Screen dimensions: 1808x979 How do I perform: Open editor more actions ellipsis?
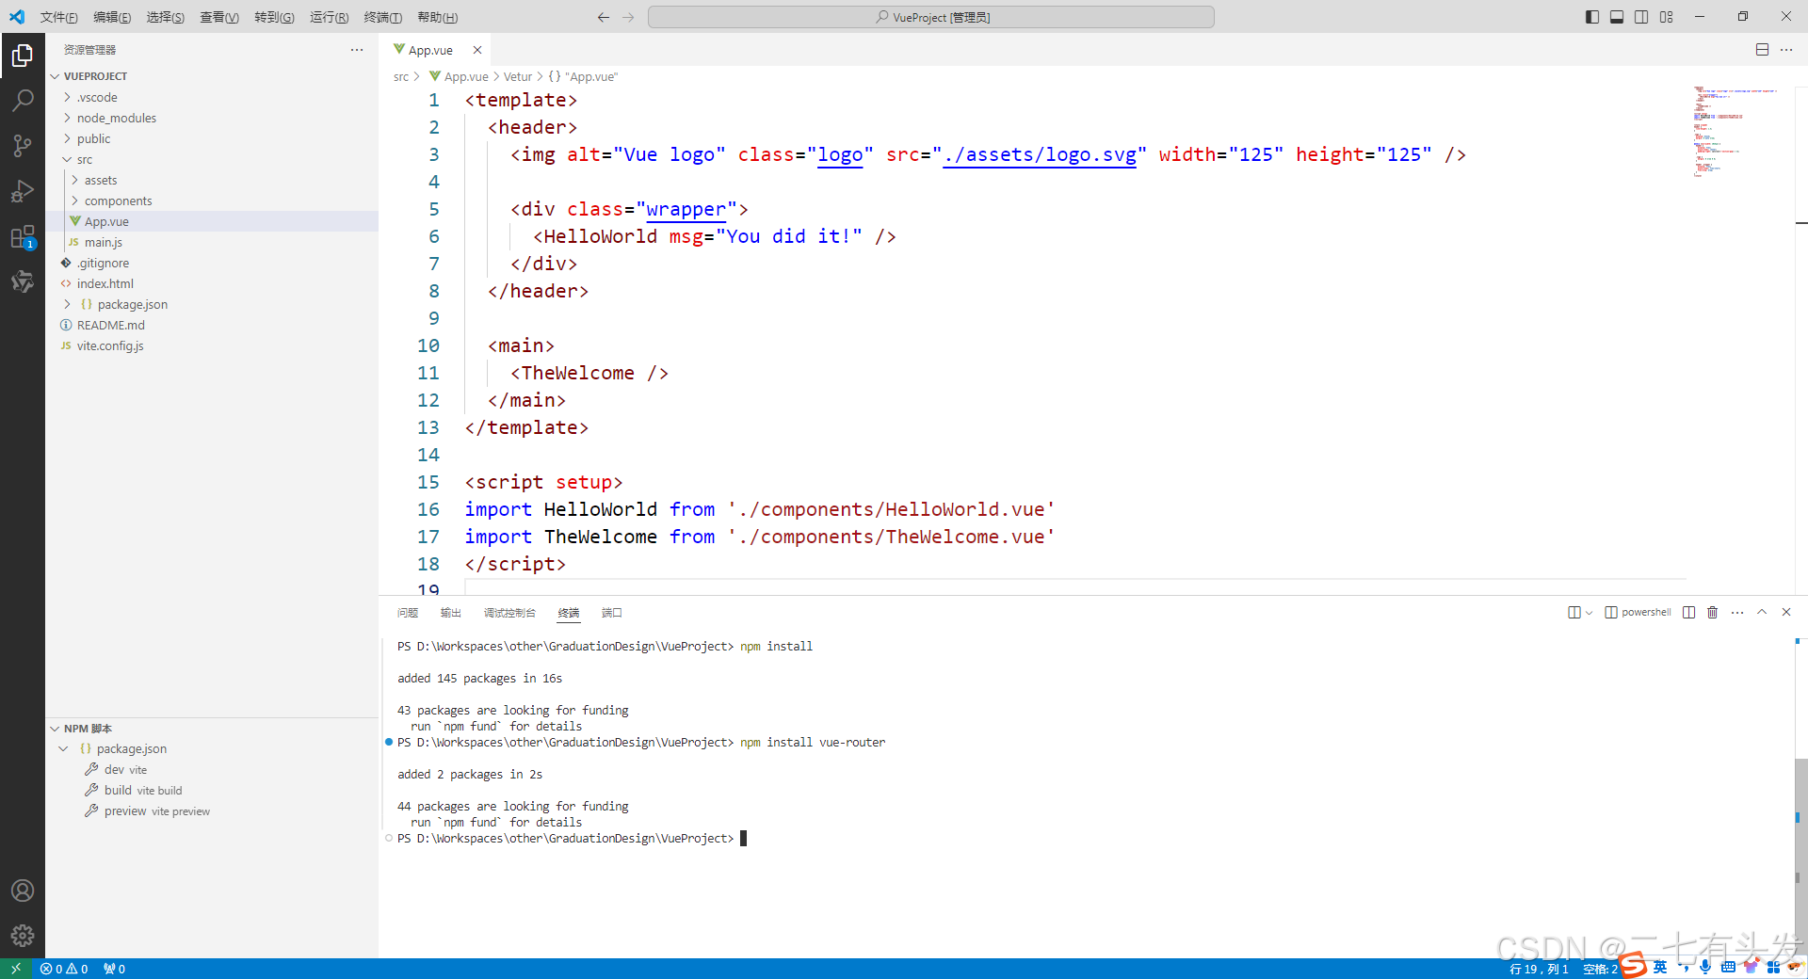(1786, 50)
